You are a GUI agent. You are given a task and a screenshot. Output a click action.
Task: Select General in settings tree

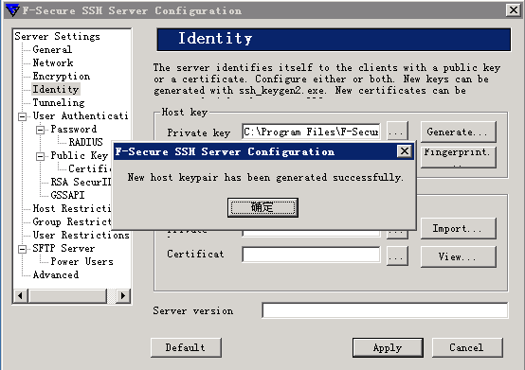point(52,49)
